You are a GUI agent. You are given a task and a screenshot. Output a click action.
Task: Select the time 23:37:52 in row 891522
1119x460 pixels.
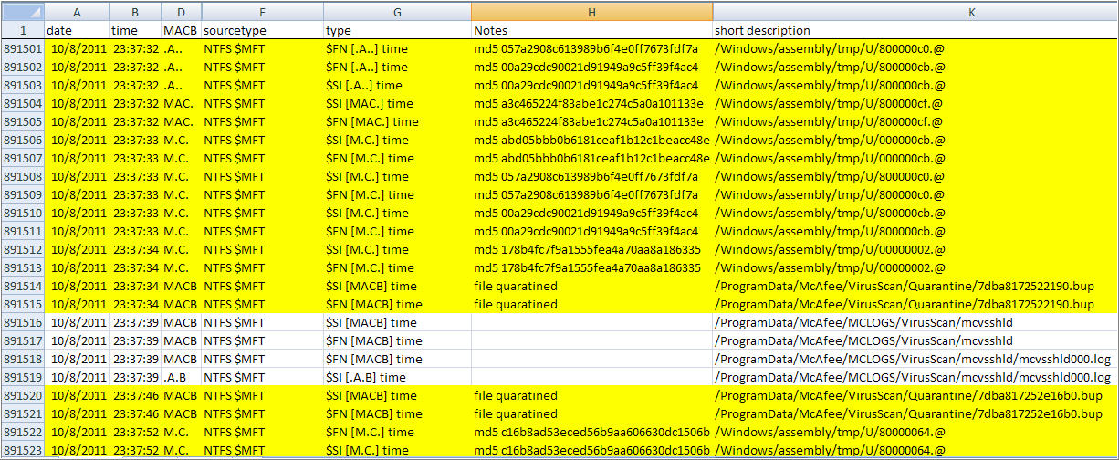point(135,432)
